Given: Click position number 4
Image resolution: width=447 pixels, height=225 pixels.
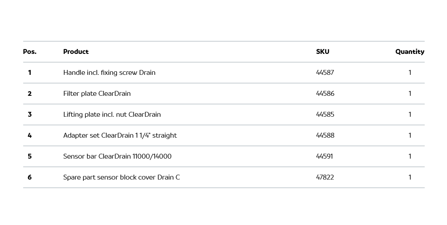Looking at the screenshot, I should coord(29,135).
